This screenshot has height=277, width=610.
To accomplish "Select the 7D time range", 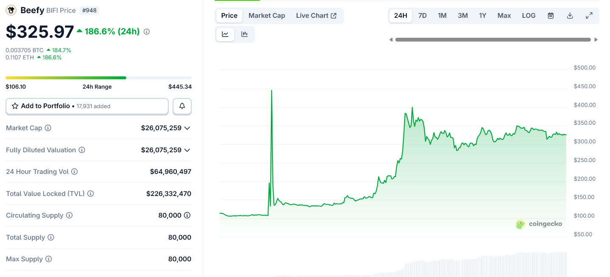I will click(422, 16).
